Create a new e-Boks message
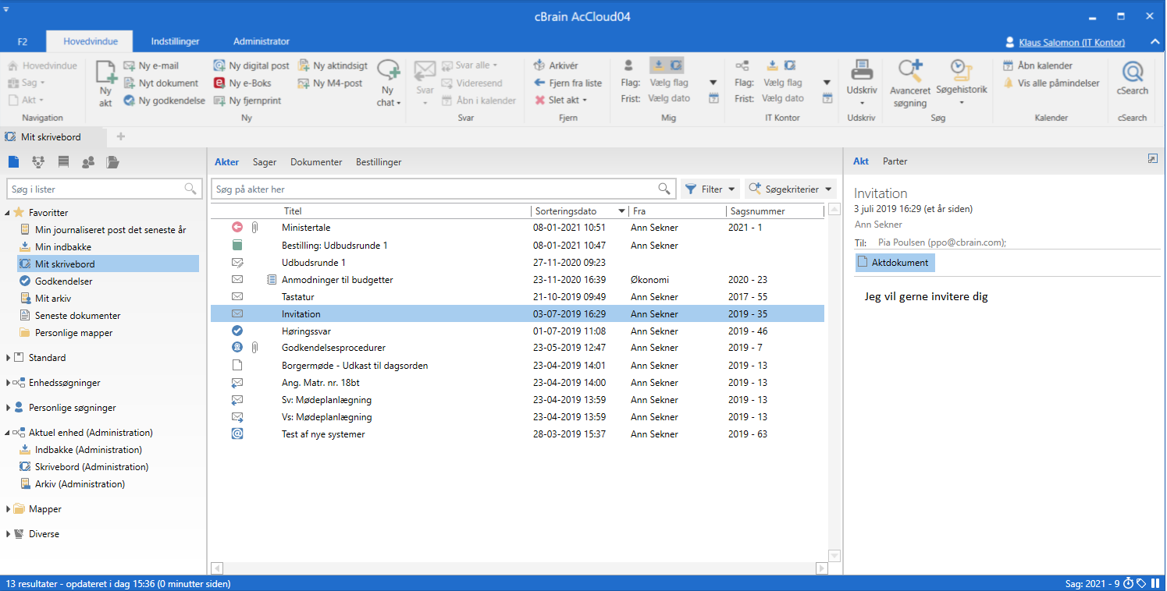The height and width of the screenshot is (591, 1167). [x=243, y=83]
